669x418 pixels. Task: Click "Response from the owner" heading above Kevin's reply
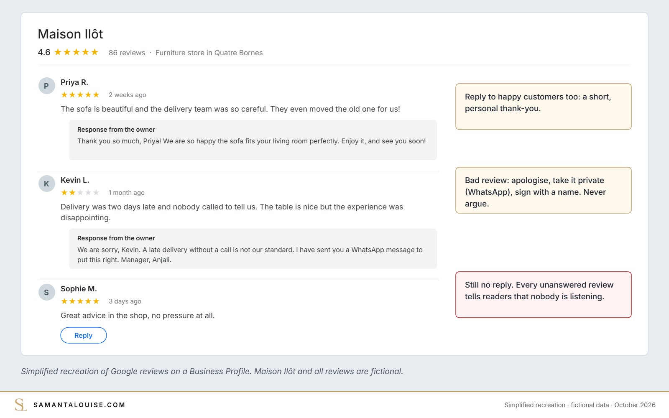[116, 238]
